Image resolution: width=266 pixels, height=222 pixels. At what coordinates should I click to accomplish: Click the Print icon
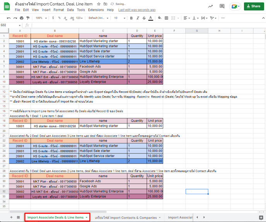coord(22,18)
